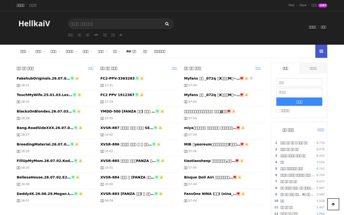Click the blue login button

pos(299,102)
